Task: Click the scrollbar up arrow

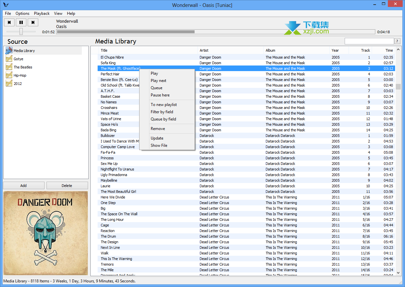Action: (x=398, y=50)
